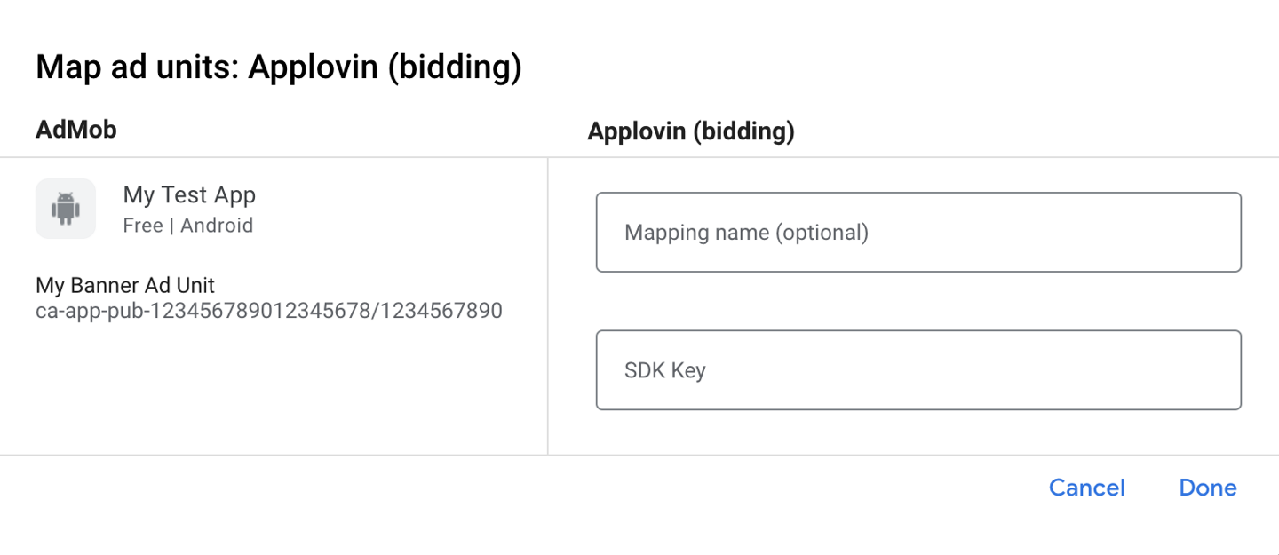
Task: Click inside the SDK Key box border
Action: 918,369
